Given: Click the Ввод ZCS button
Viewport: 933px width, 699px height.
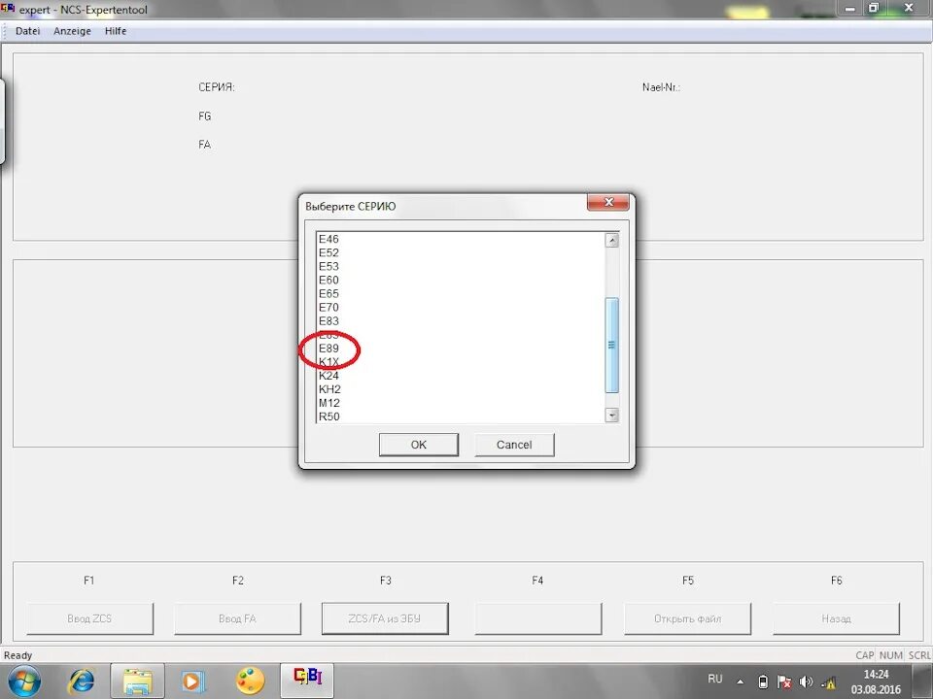Looking at the screenshot, I should tap(89, 618).
